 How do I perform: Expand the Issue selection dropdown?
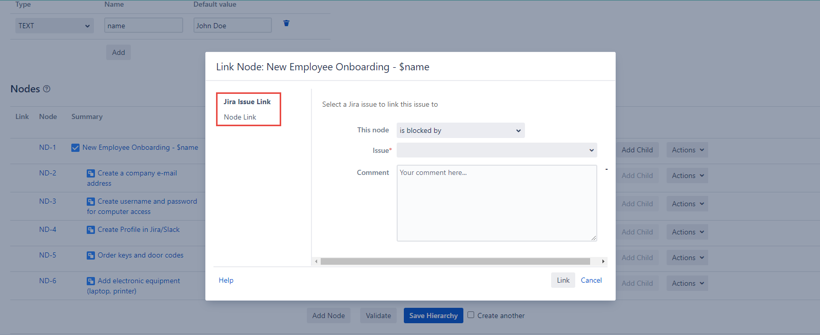[496, 150]
